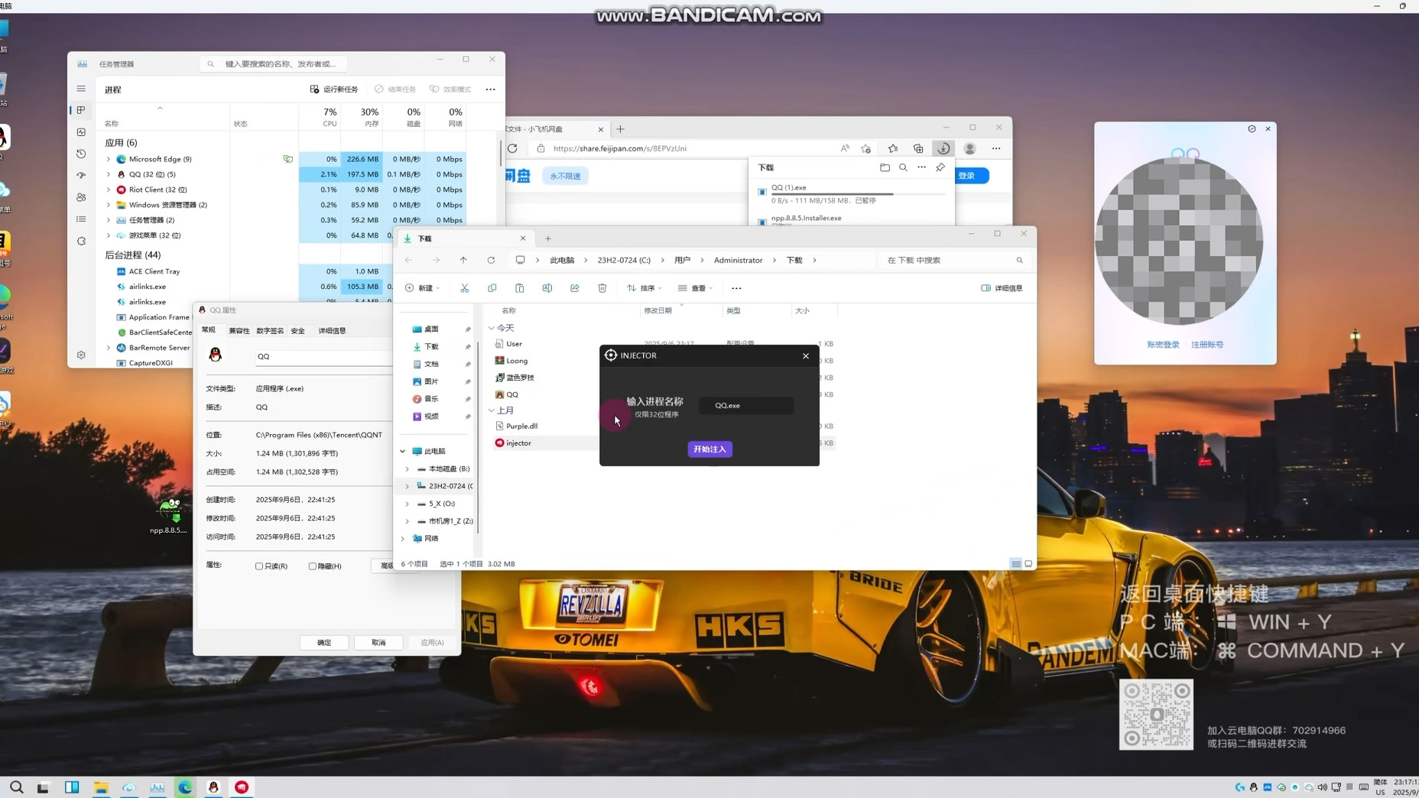Expand 游戏菜单 (32 位) process group
The width and height of the screenshot is (1419, 798).
pyautogui.click(x=109, y=235)
